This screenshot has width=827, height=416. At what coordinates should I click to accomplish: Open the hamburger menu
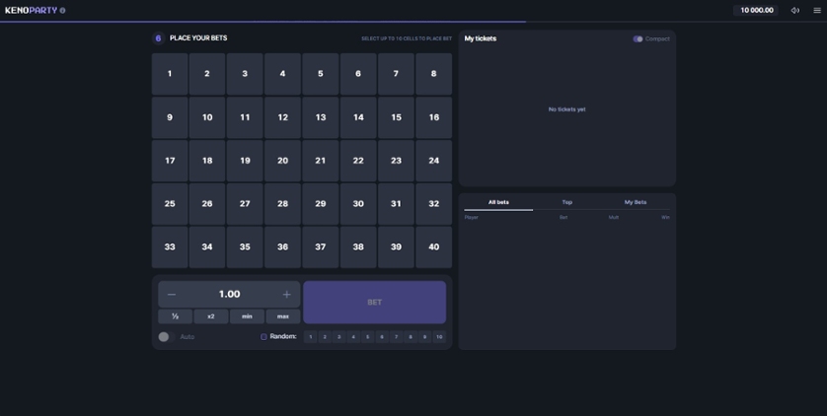coord(817,11)
